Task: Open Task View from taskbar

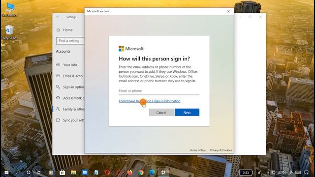Action: [x=39, y=173]
